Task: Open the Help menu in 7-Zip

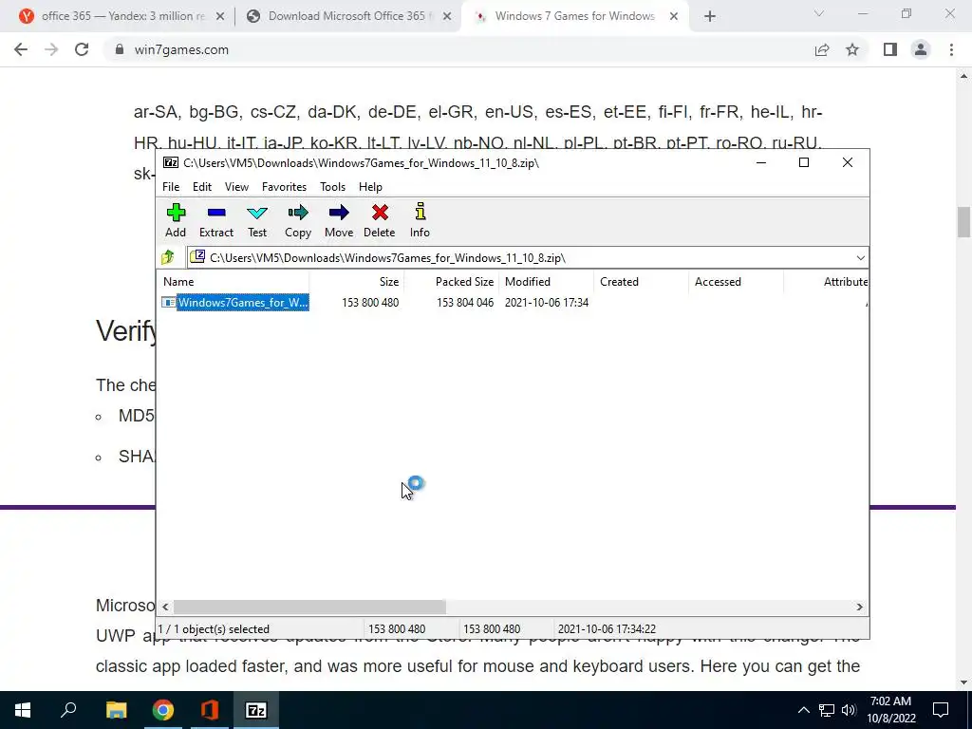Action: pos(370,187)
